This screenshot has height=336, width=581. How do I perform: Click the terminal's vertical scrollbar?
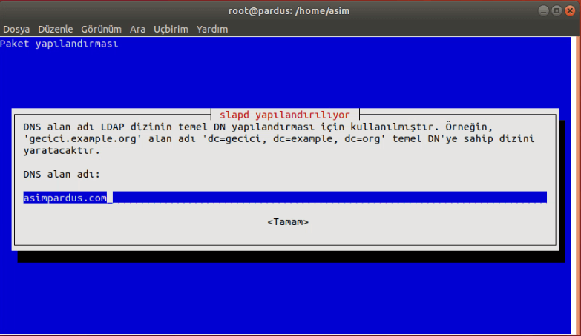coord(575,185)
